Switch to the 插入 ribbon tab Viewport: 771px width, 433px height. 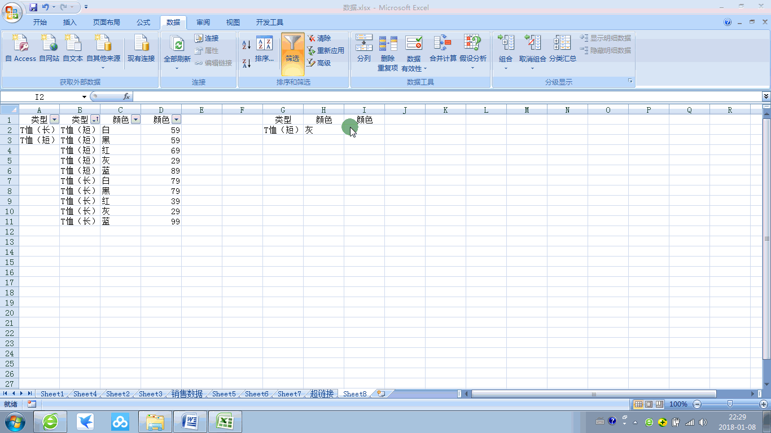click(70, 23)
